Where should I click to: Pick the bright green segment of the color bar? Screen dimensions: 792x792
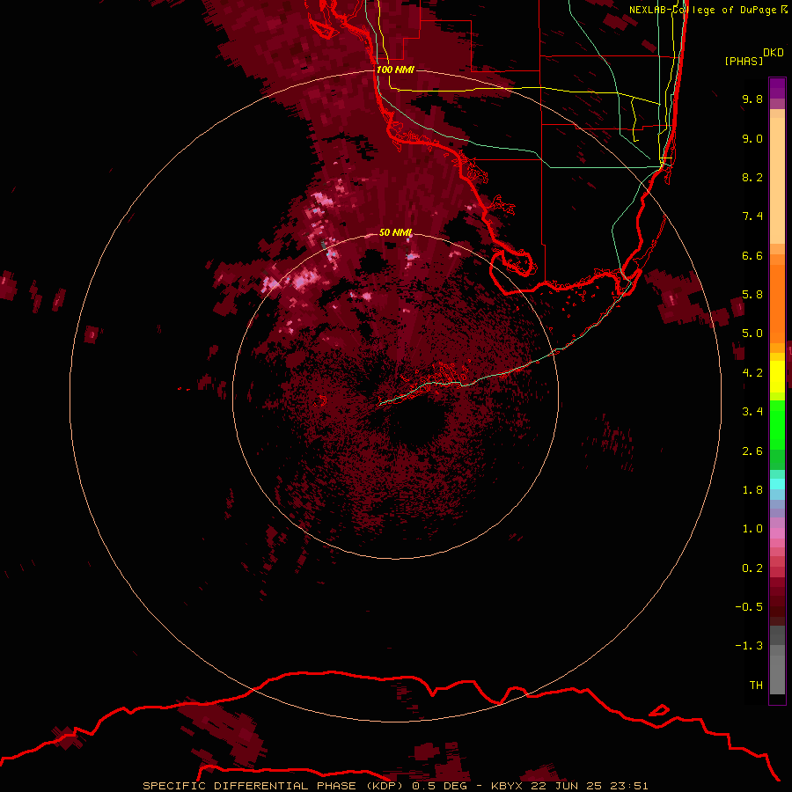click(x=777, y=424)
